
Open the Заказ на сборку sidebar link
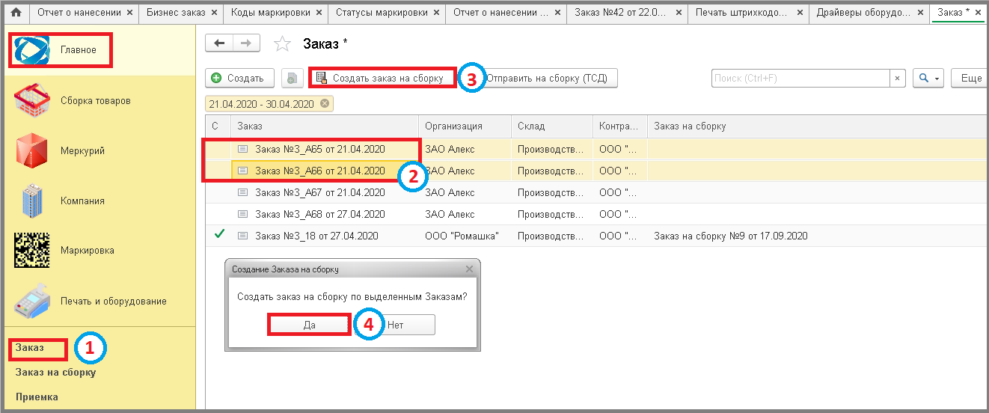pos(55,372)
